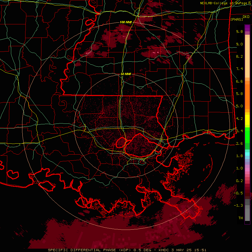Viewport: 252px width, 252px height.
Task: Click the DKD label above the color bar
Action: click(x=246, y=17)
